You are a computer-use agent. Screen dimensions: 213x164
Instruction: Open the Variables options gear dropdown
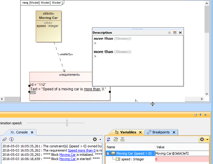pos(204,139)
